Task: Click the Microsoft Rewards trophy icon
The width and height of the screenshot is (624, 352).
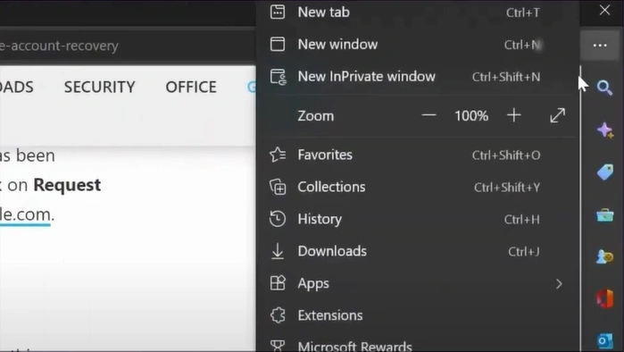Action: pos(278,346)
